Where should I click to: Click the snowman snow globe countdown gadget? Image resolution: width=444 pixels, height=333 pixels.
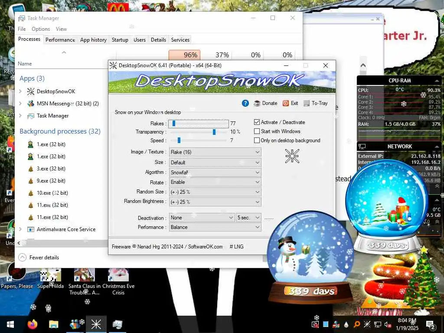click(x=310, y=258)
